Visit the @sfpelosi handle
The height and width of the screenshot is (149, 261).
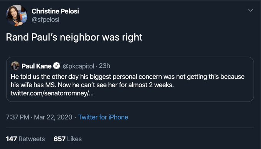click(x=45, y=20)
